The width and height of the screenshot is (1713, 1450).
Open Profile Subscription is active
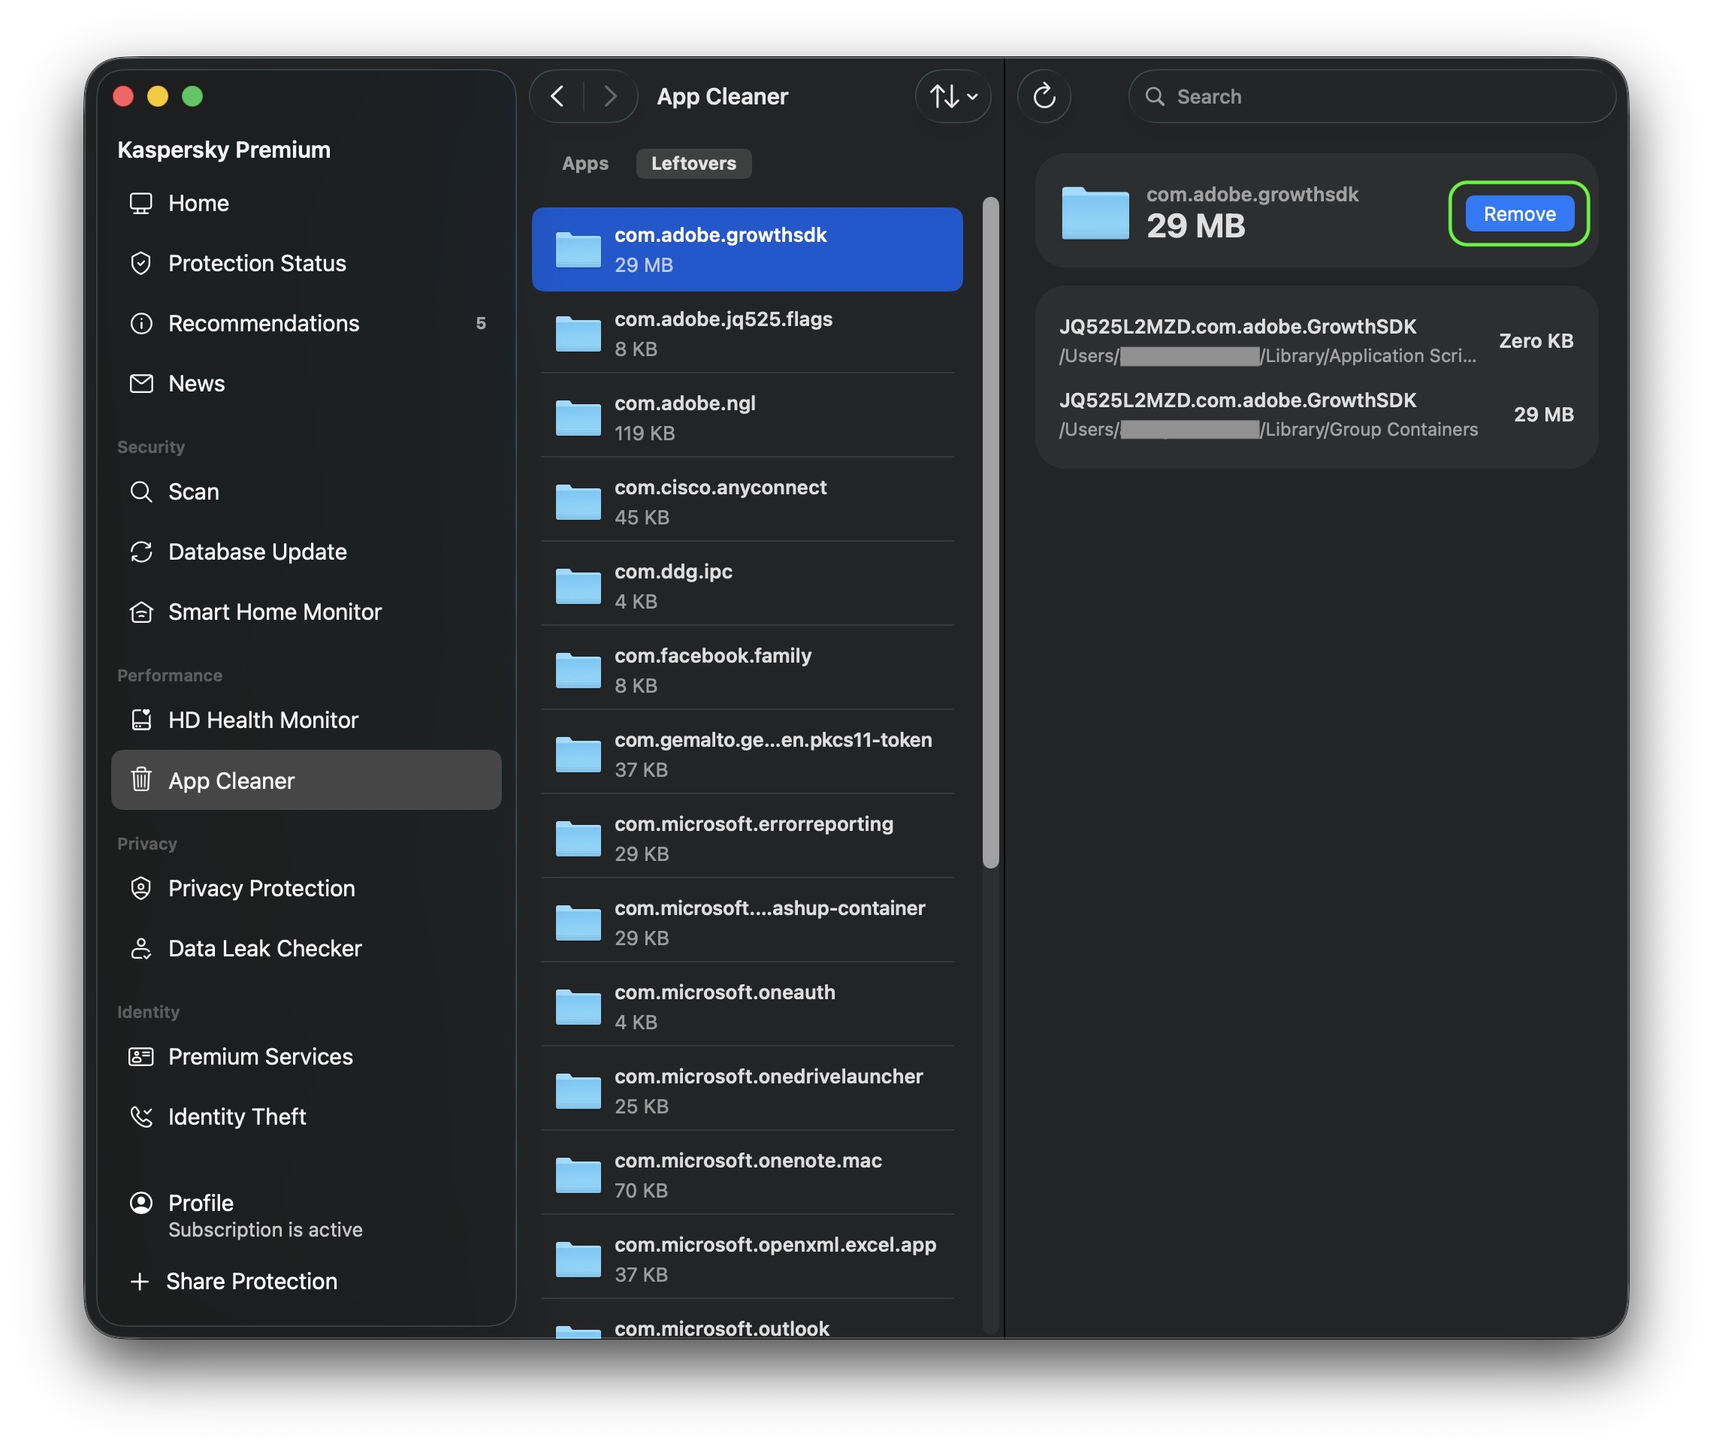point(264,1216)
